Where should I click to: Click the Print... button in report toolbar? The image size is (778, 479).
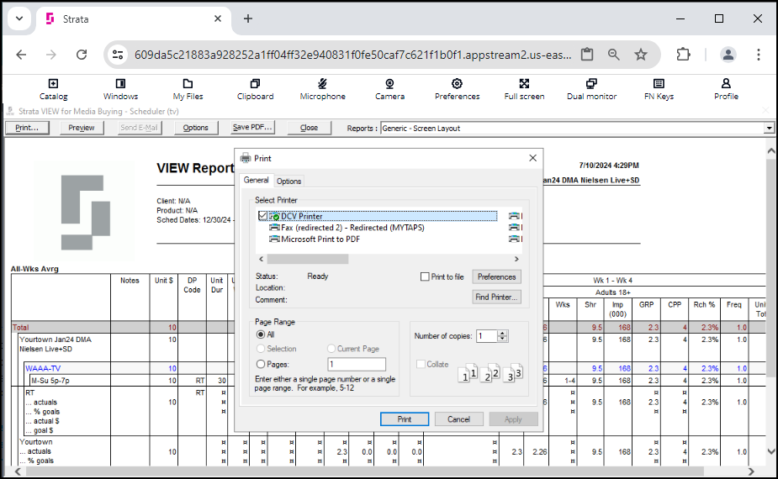pos(27,128)
